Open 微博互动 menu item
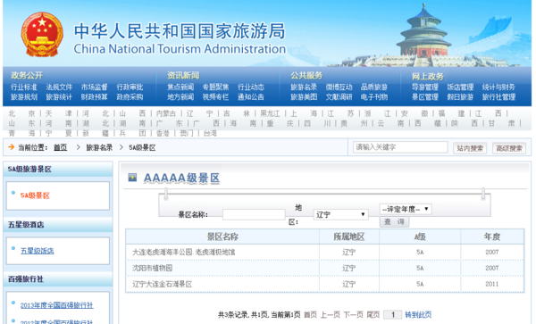 [x=339, y=87]
